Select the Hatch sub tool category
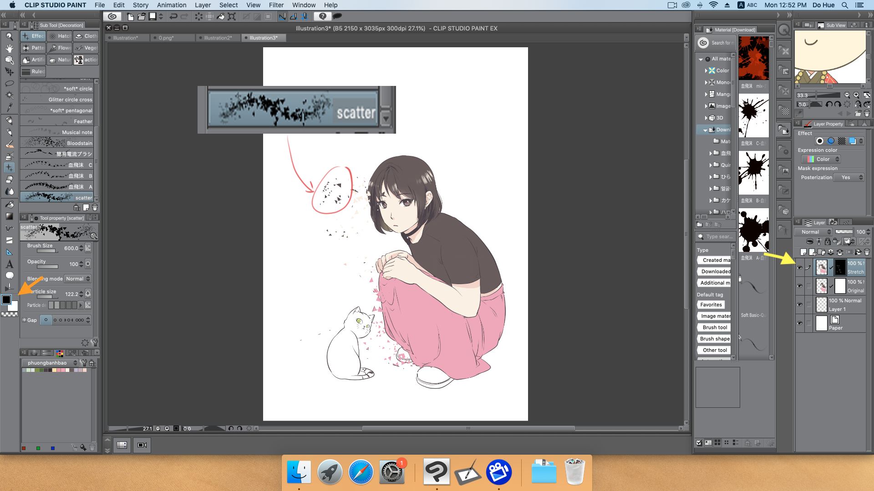This screenshot has width=874, height=491. pyautogui.click(x=60, y=36)
